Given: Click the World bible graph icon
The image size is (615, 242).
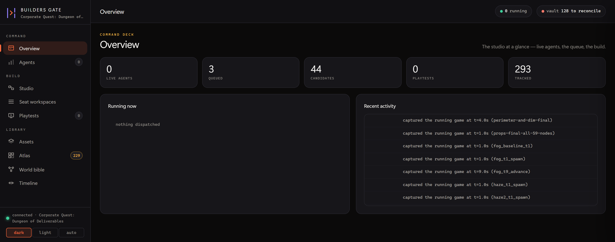Looking at the screenshot, I should click(11, 169).
